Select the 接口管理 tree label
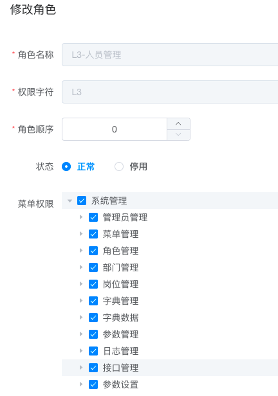278x396 pixels. click(x=120, y=368)
